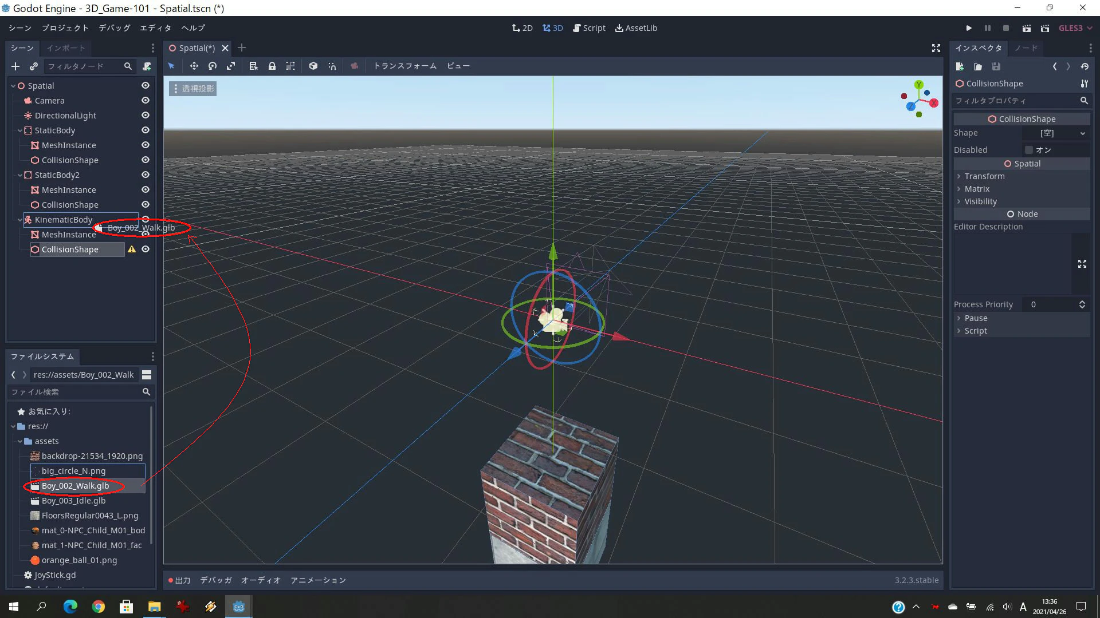1100x618 pixels.
Task: Select the Move mode tool in viewport toolbar
Action: pyautogui.click(x=194, y=66)
